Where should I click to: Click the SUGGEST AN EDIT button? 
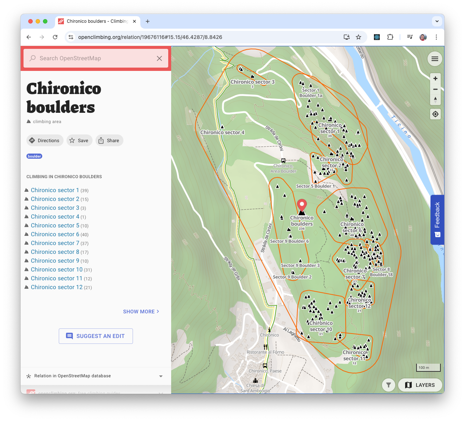click(95, 336)
